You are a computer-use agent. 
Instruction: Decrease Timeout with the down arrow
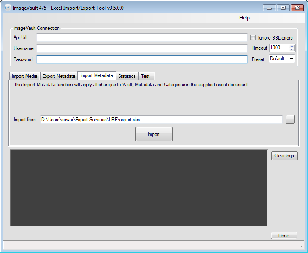pyautogui.click(x=292, y=50)
